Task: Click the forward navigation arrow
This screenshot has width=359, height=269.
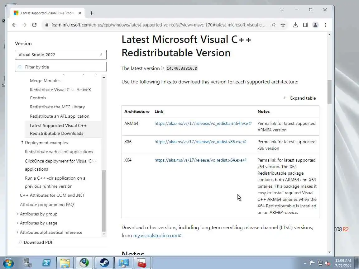Action: coord(24,25)
